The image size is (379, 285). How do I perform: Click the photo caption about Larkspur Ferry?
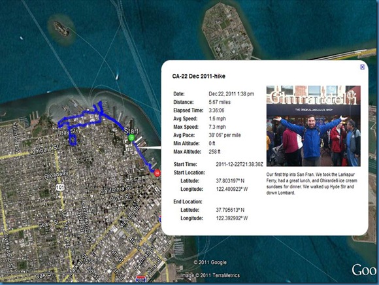tap(312, 184)
